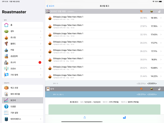Screen dimensions: 164x123
Task: Open roast entry with 15.88% loss
Action: click(x=105, y=68)
